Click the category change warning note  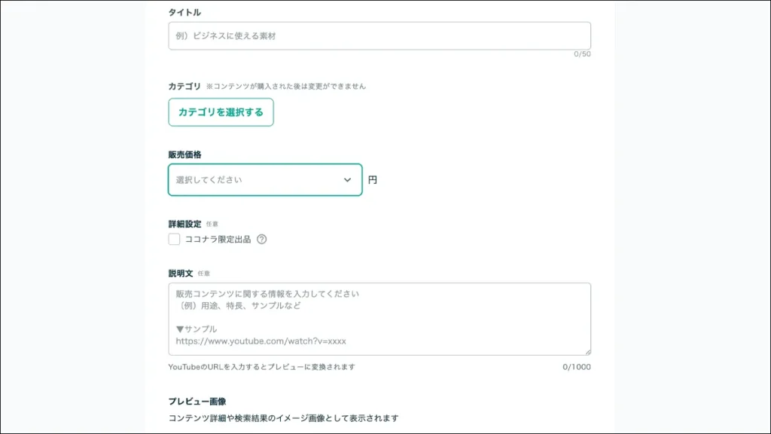coord(286,87)
